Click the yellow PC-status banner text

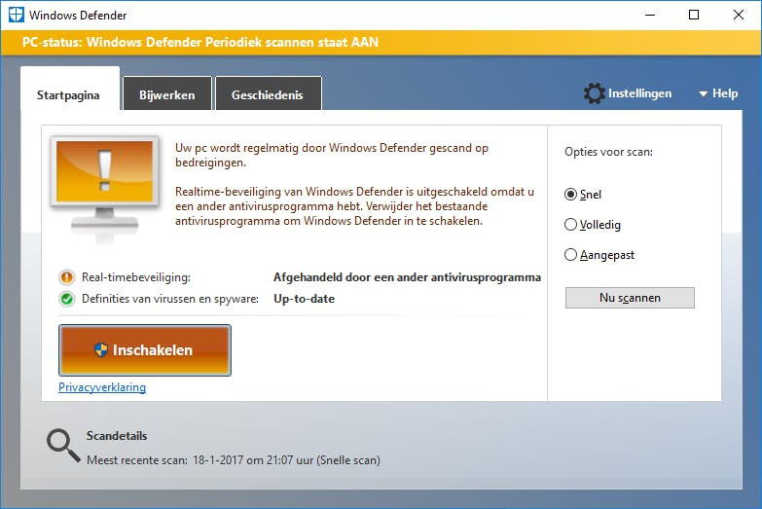pos(200,42)
